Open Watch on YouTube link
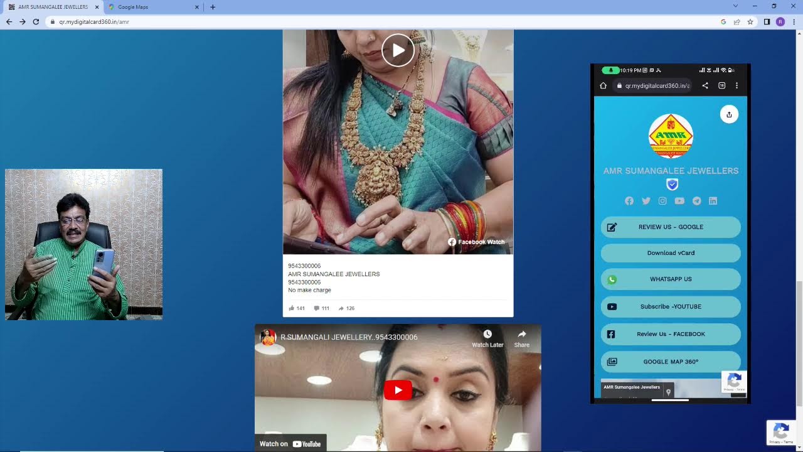 click(290, 444)
